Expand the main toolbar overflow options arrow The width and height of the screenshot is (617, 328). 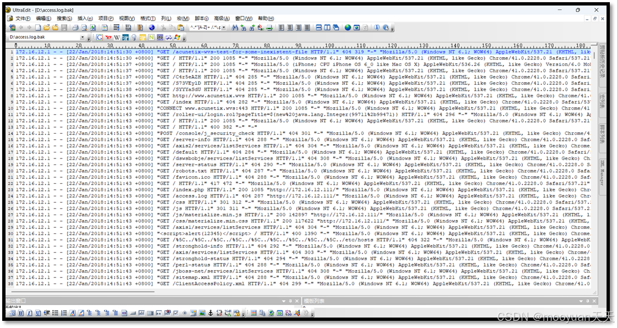(x=393, y=29)
